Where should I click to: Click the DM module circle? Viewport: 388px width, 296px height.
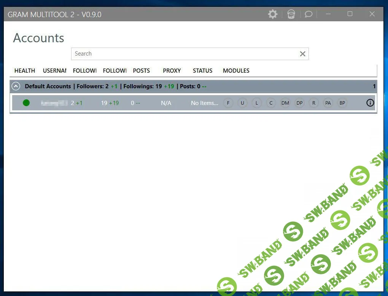click(285, 103)
